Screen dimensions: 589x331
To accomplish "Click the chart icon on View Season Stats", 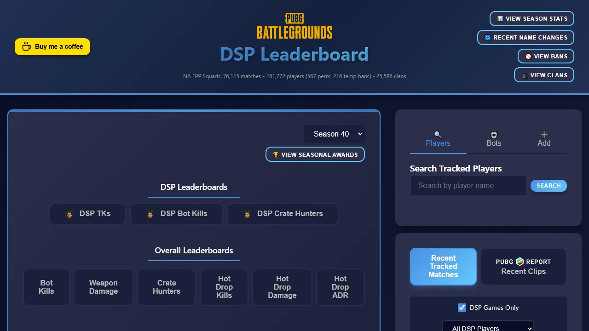I will (x=500, y=19).
